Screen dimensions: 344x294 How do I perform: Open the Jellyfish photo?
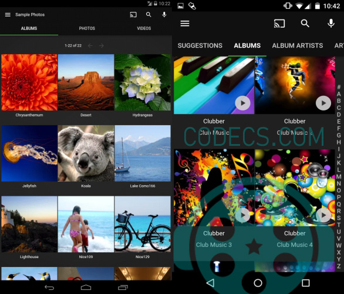[29, 153]
